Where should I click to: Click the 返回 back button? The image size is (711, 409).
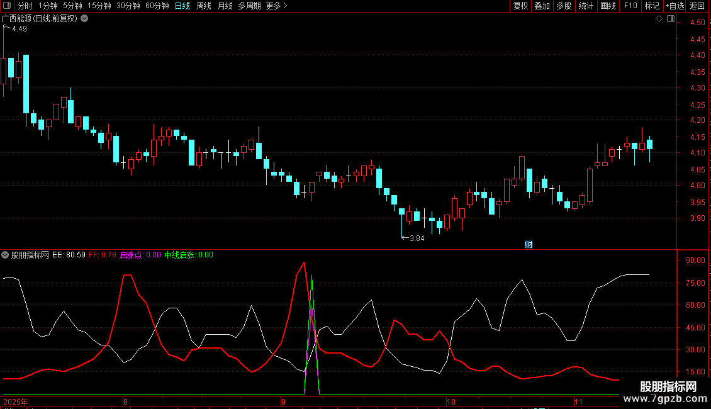tap(697, 6)
